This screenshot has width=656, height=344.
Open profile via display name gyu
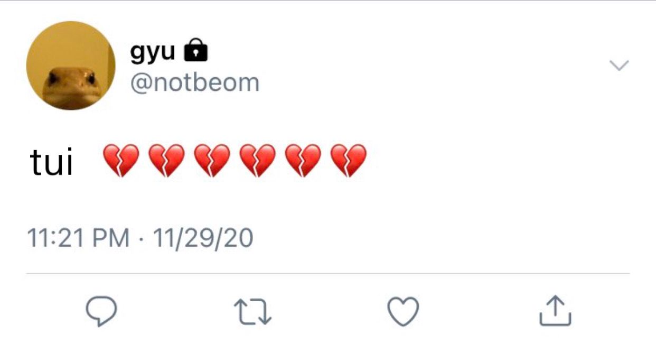(153, 51)
